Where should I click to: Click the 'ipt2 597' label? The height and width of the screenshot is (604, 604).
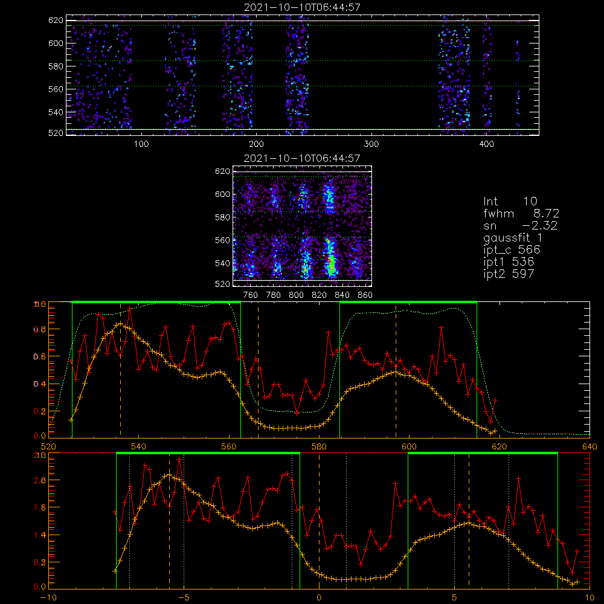[509, 274]
